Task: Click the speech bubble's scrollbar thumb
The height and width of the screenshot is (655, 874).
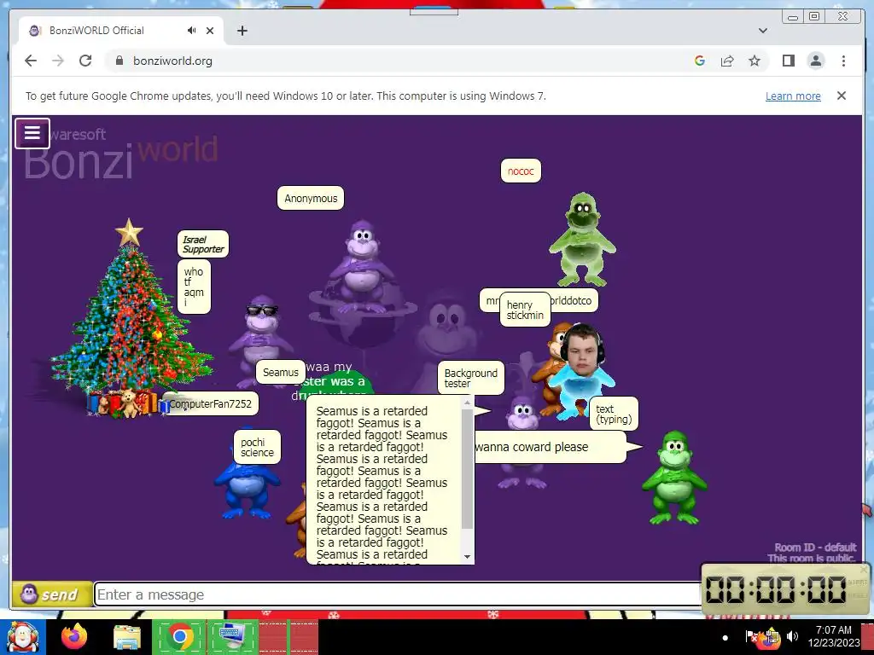Action: tap(467, 469)
